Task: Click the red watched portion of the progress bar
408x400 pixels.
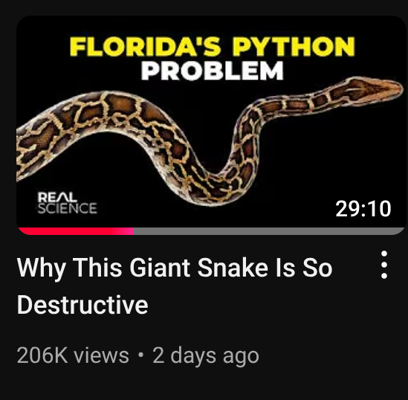Action: pos(76,231)
